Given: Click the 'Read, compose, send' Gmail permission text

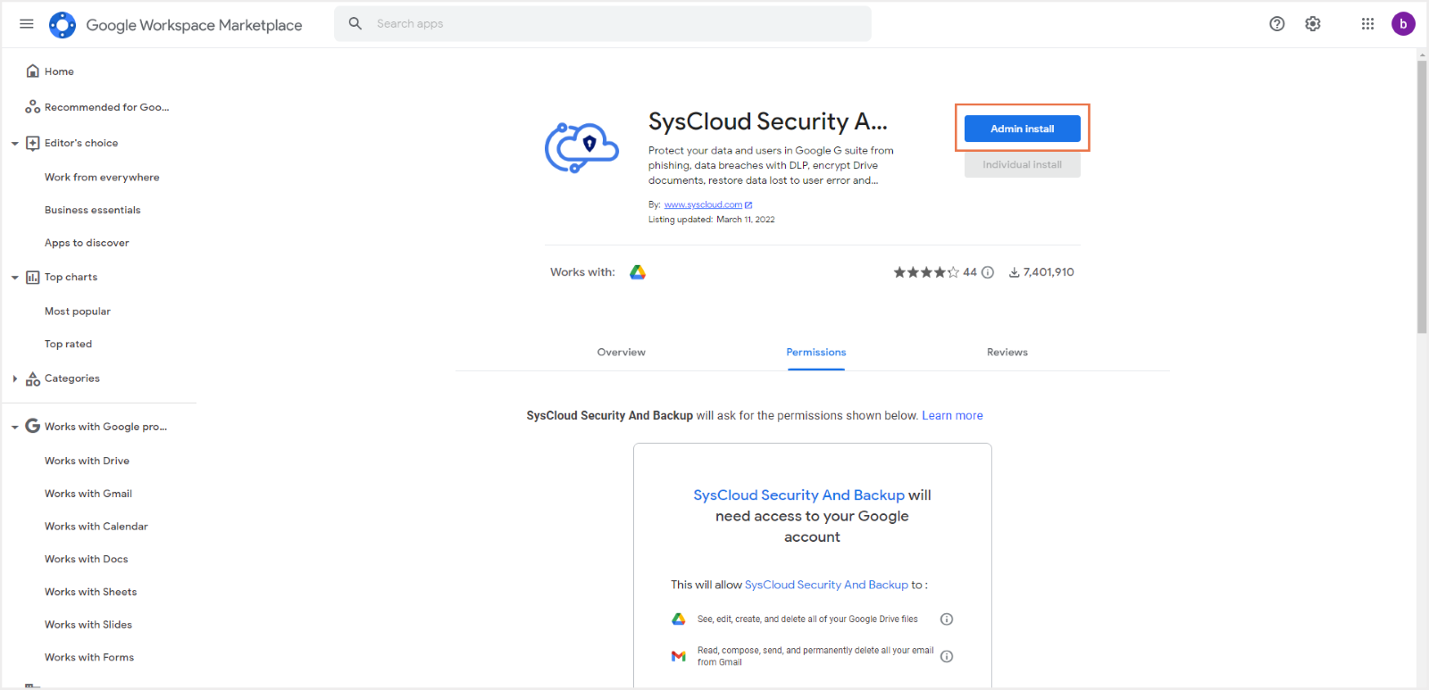Looking at the screenshot, I should pos(815,656).
